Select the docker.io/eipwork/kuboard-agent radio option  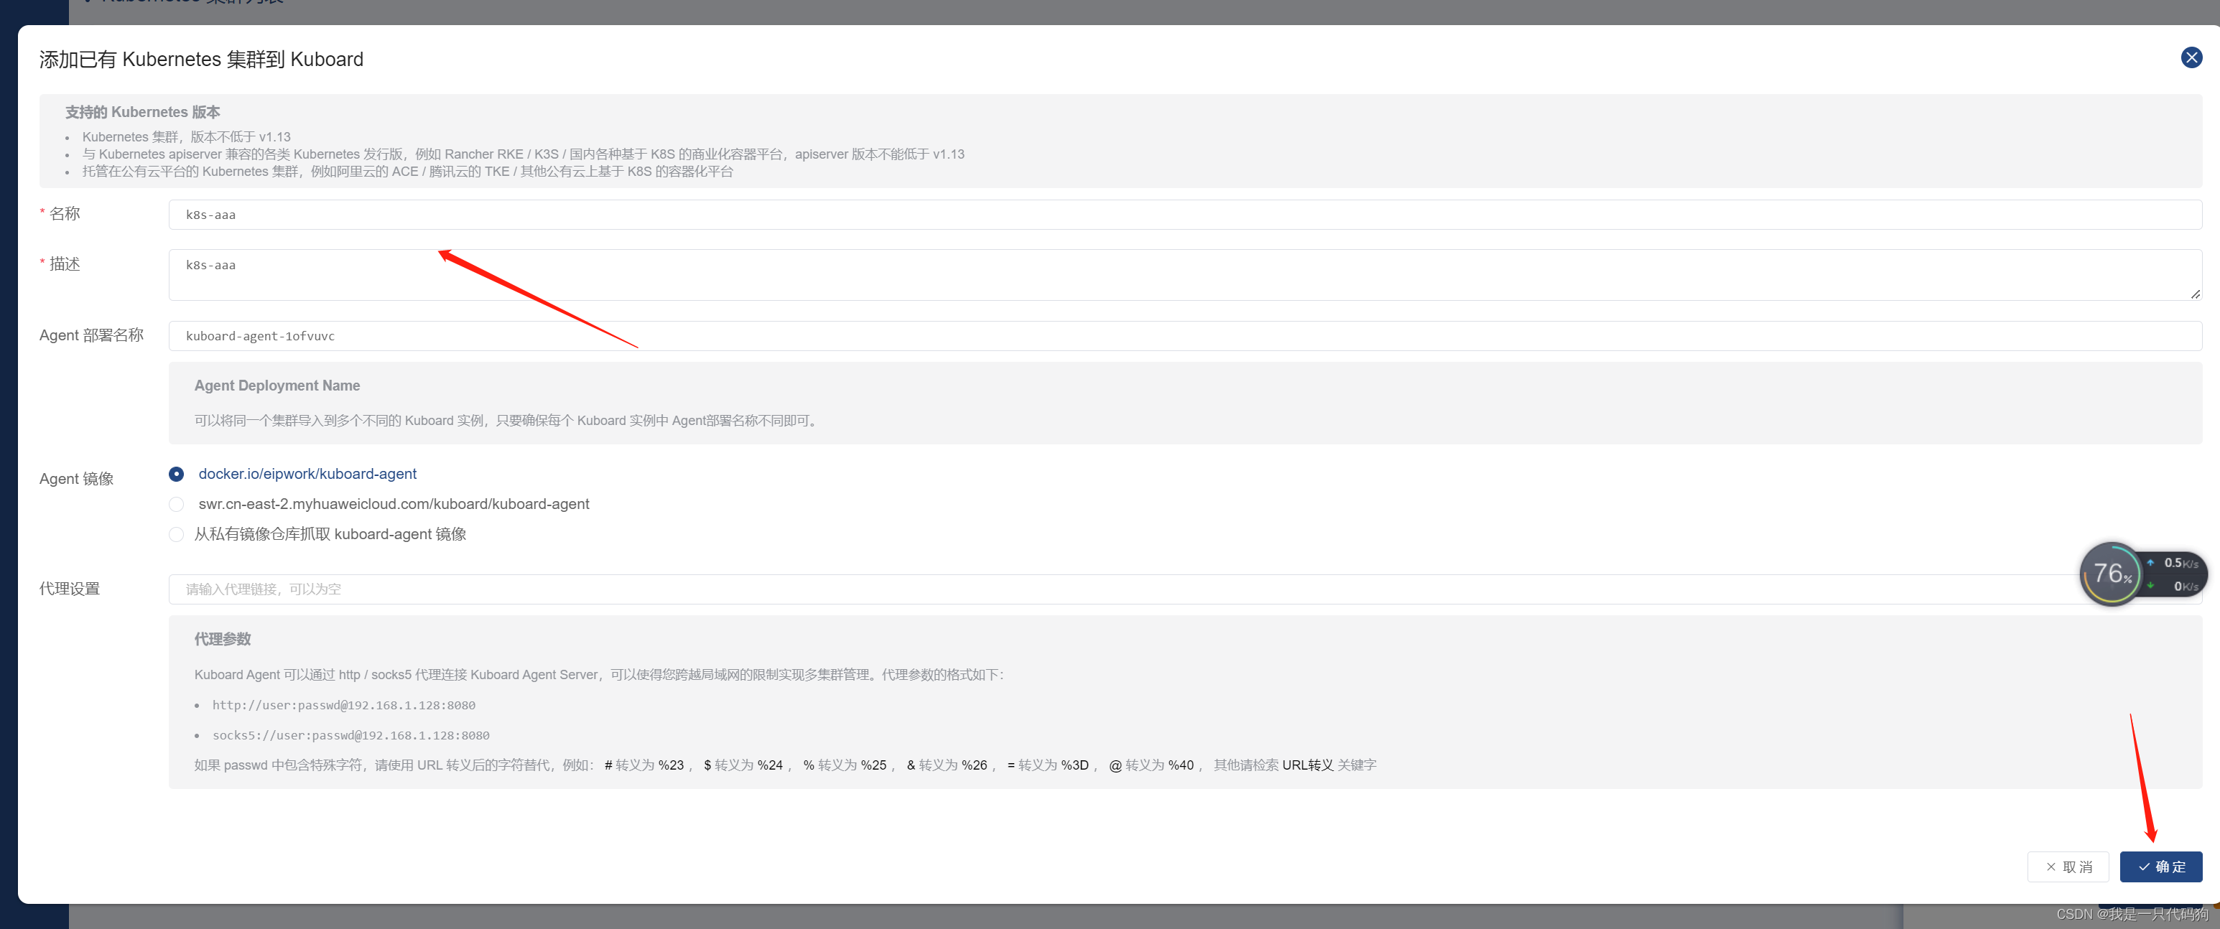point(176,474)
